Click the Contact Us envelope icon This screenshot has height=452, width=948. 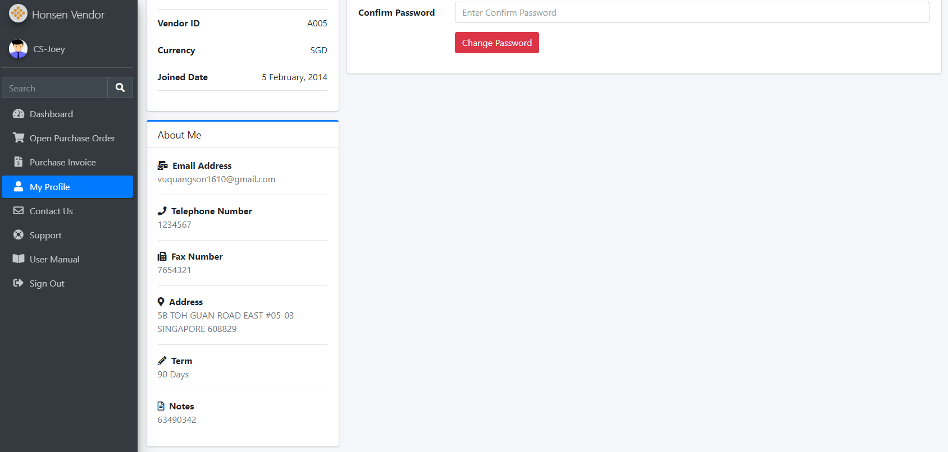19,211
